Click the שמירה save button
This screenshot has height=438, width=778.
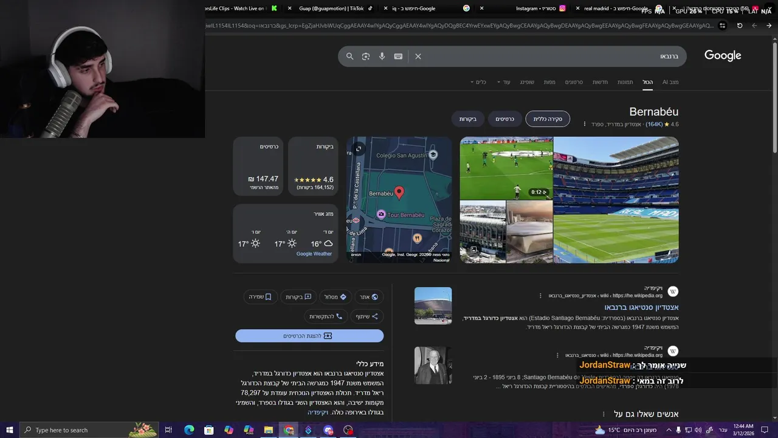coord(260,297)
